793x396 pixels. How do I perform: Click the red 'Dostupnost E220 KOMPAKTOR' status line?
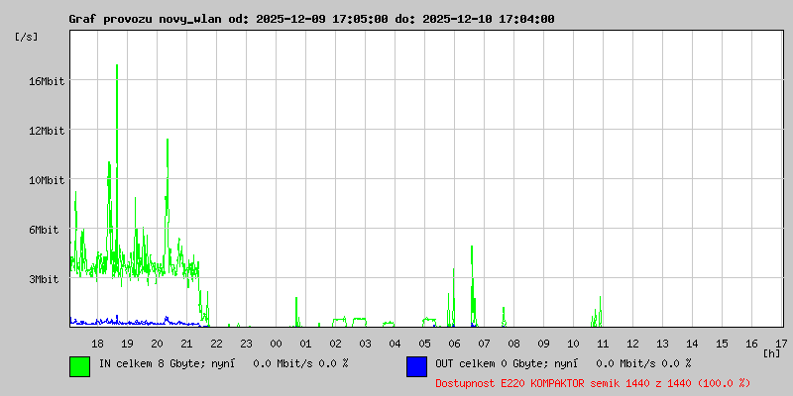pyautogui.click(x=593, y=383)
